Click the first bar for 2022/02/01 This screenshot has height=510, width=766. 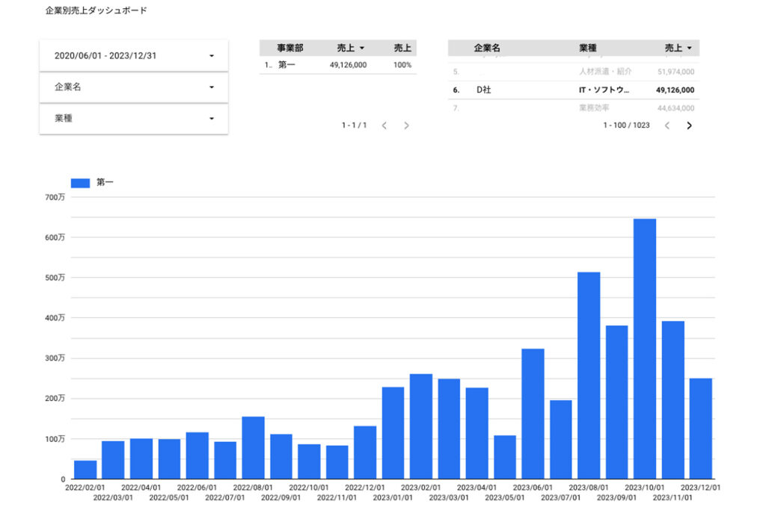[85, 470]
